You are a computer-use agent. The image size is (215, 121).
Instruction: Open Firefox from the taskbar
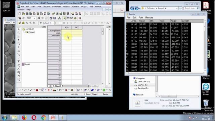pyautogui.click(x=24, y=118)
